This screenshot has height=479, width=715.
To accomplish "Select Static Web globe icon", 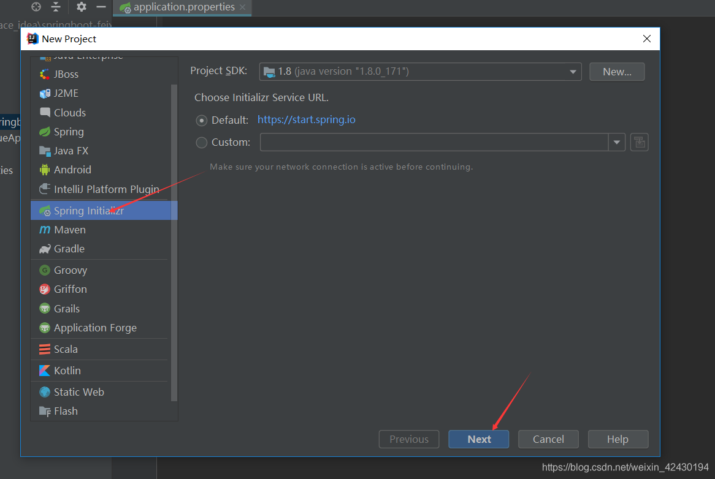I will pyautogui.click(x=45, y=392).
